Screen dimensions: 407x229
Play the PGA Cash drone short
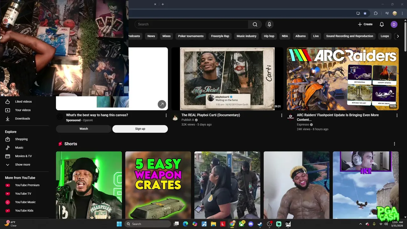[x=366, y=185]
